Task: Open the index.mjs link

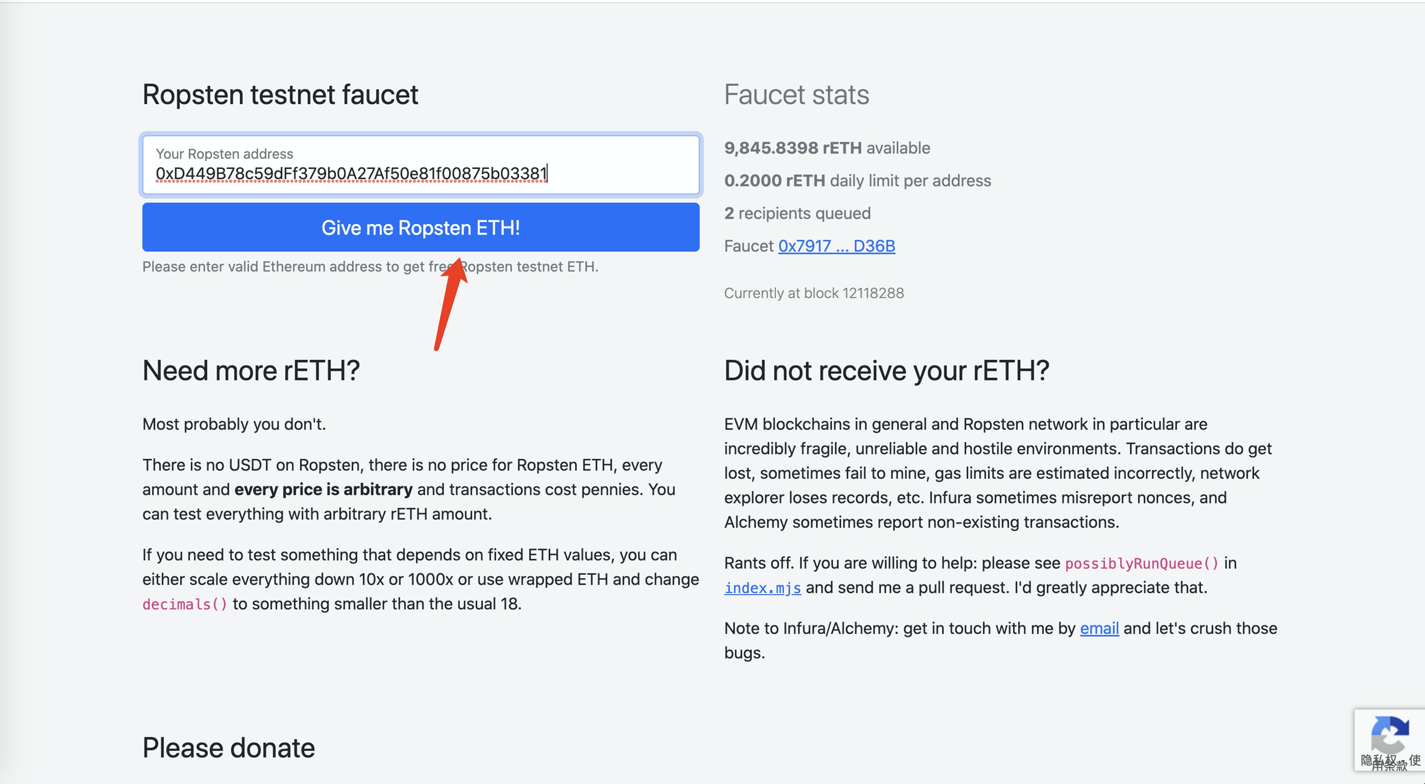Action: 761,587
